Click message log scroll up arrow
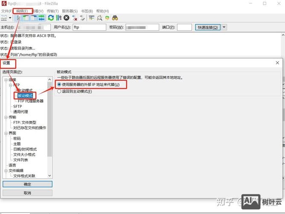Image resolution: width=285 pixels, height=214 pixels. coord(283,35)
